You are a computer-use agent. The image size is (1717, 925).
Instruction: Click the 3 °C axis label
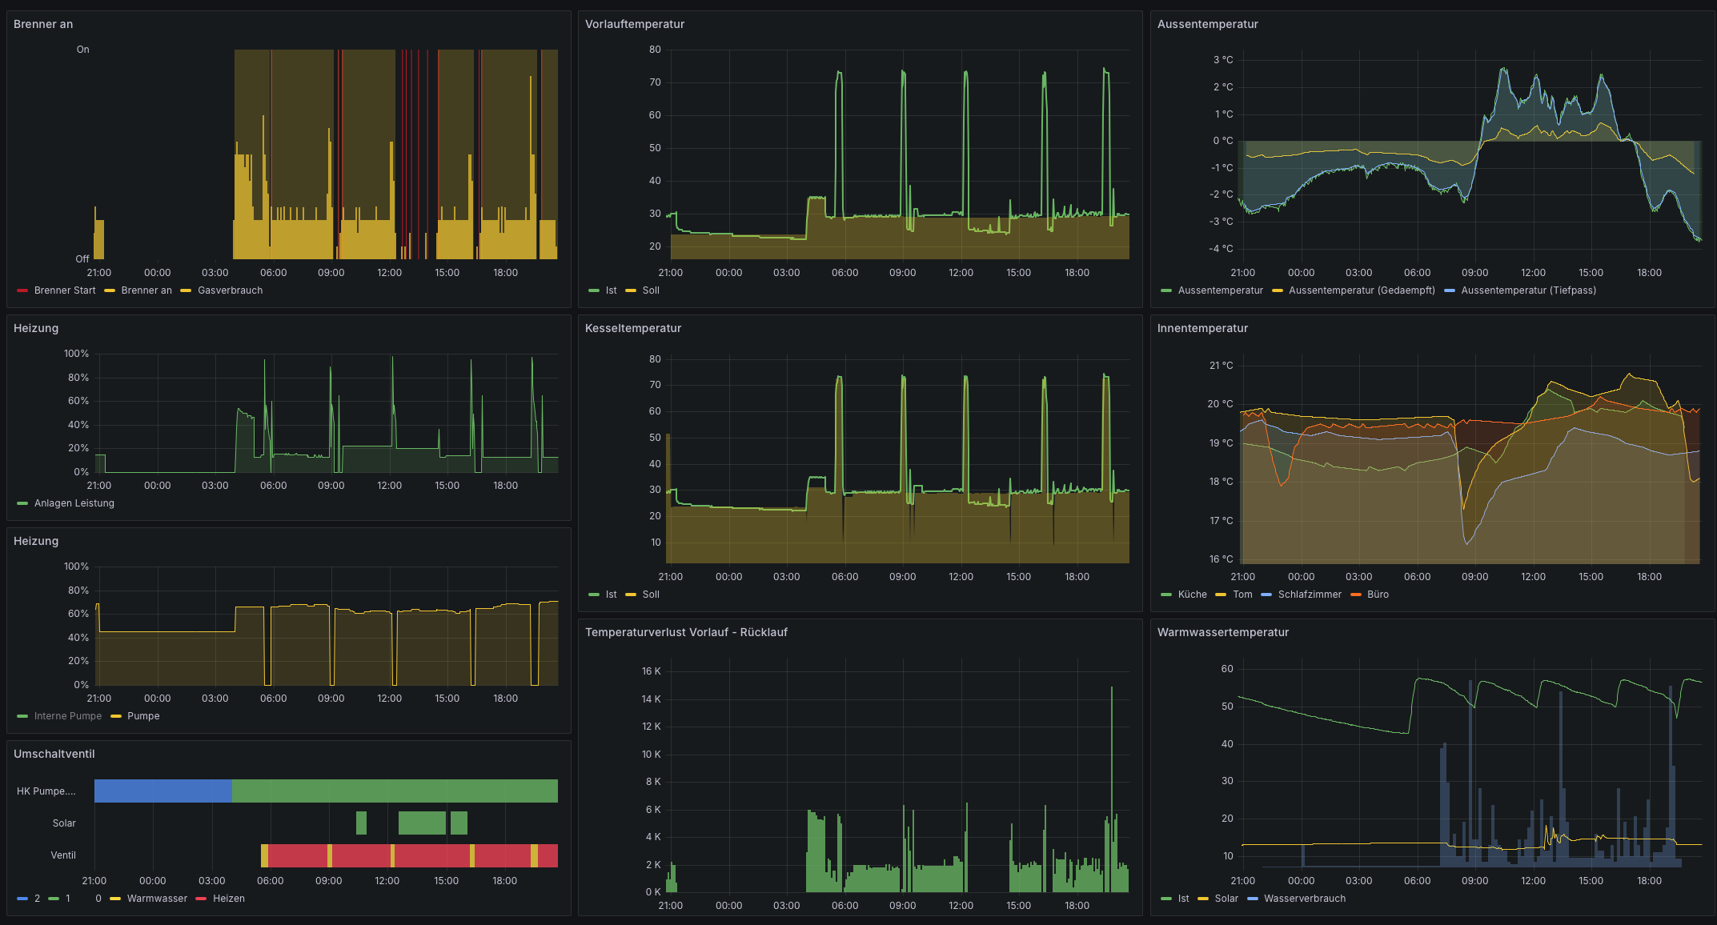click(x=1222, y=60)
